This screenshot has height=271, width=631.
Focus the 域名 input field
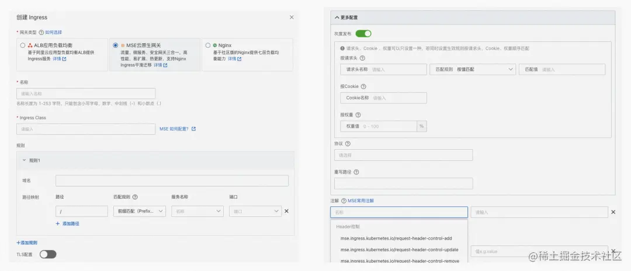tap(172, 181)
